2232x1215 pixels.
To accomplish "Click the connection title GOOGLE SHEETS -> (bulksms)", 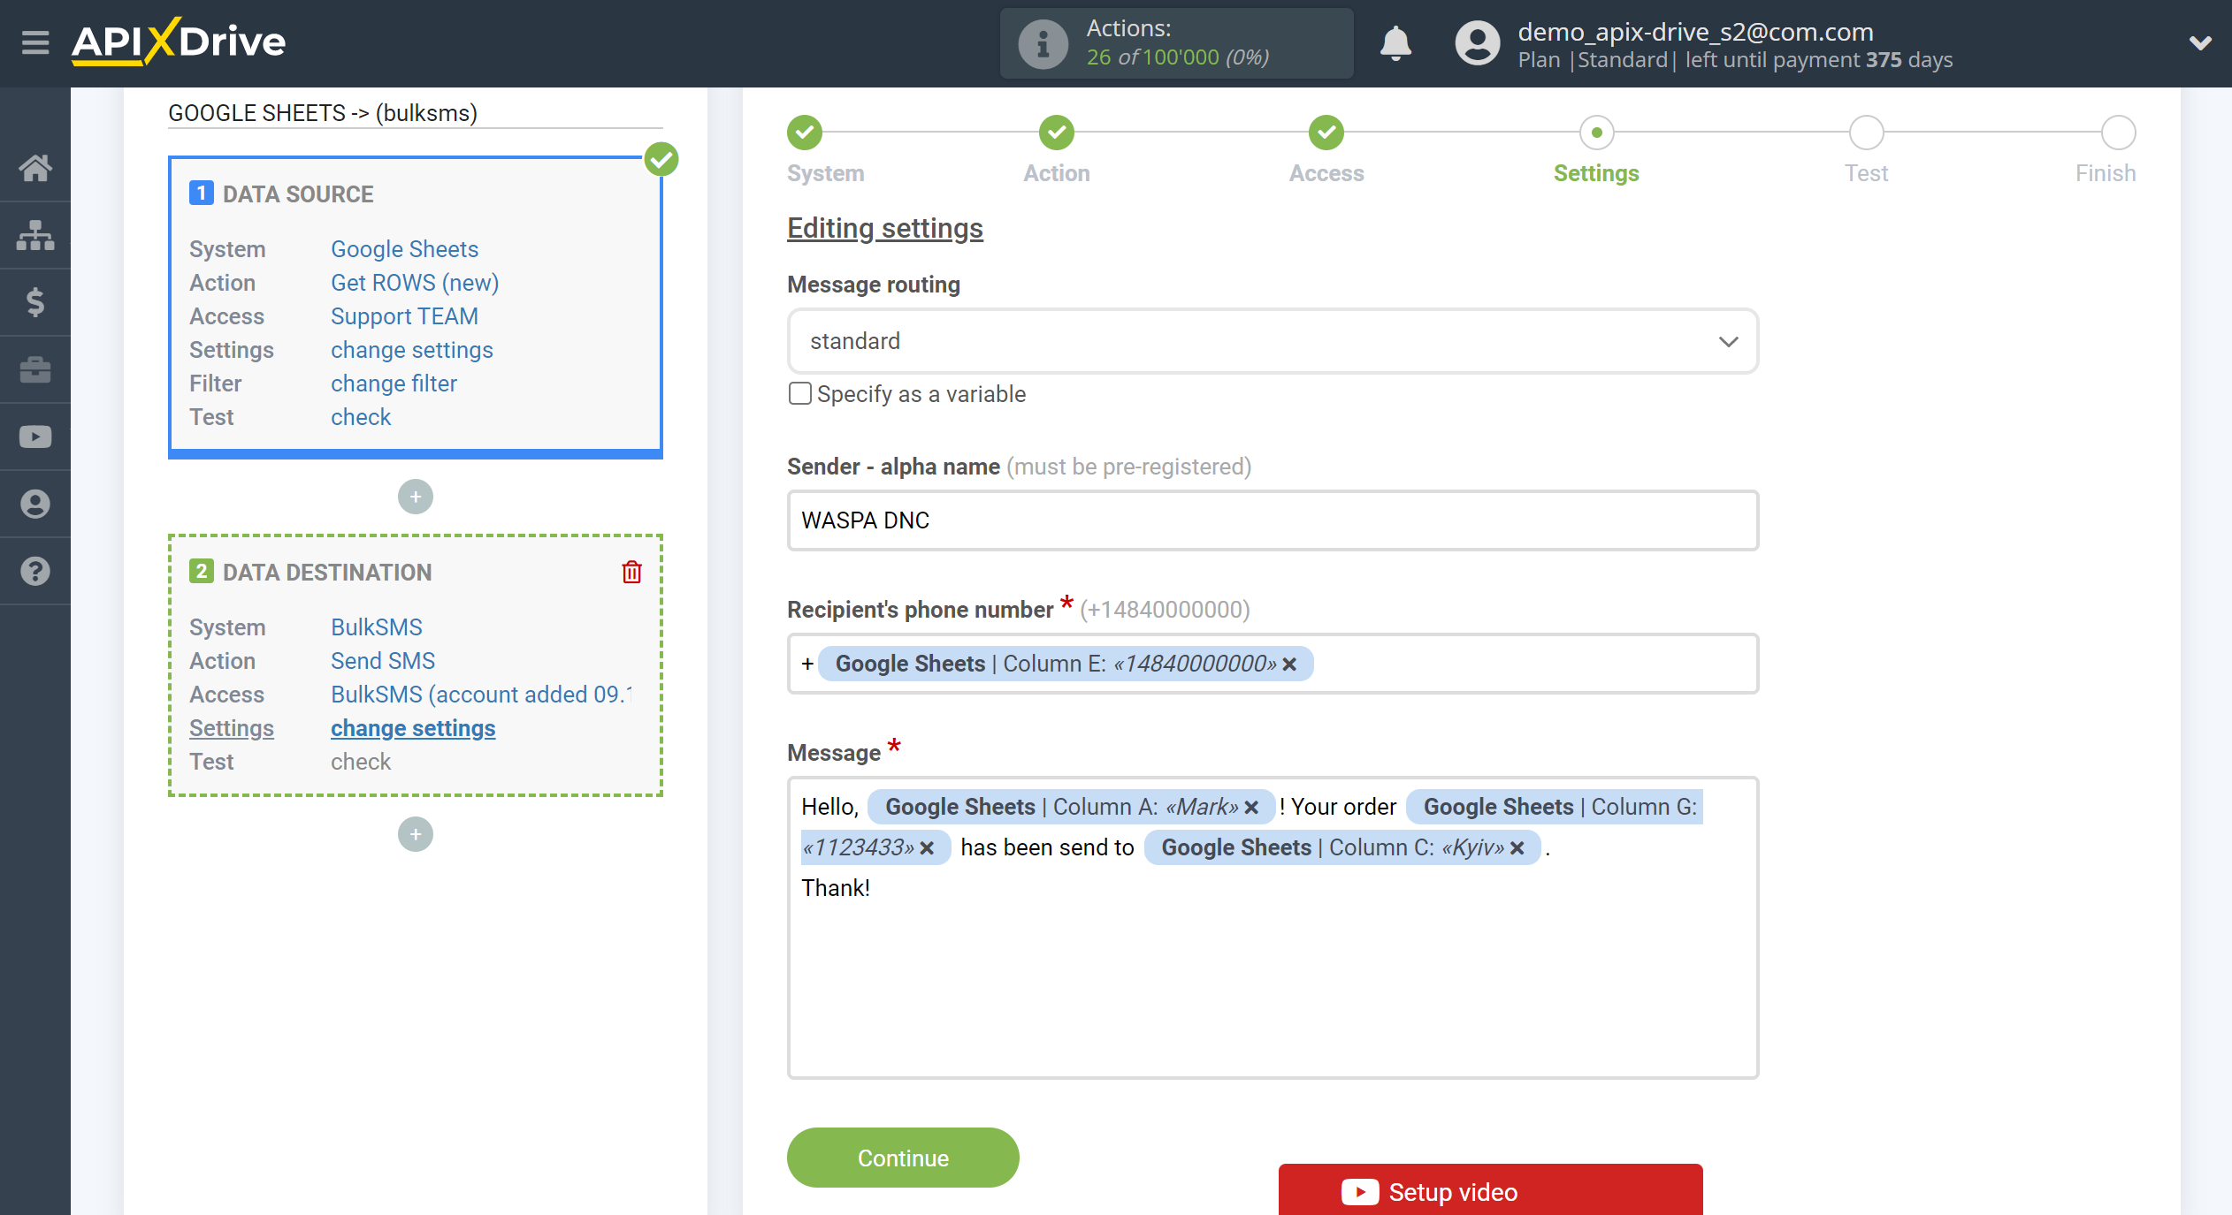I will (x=323, y=113).
